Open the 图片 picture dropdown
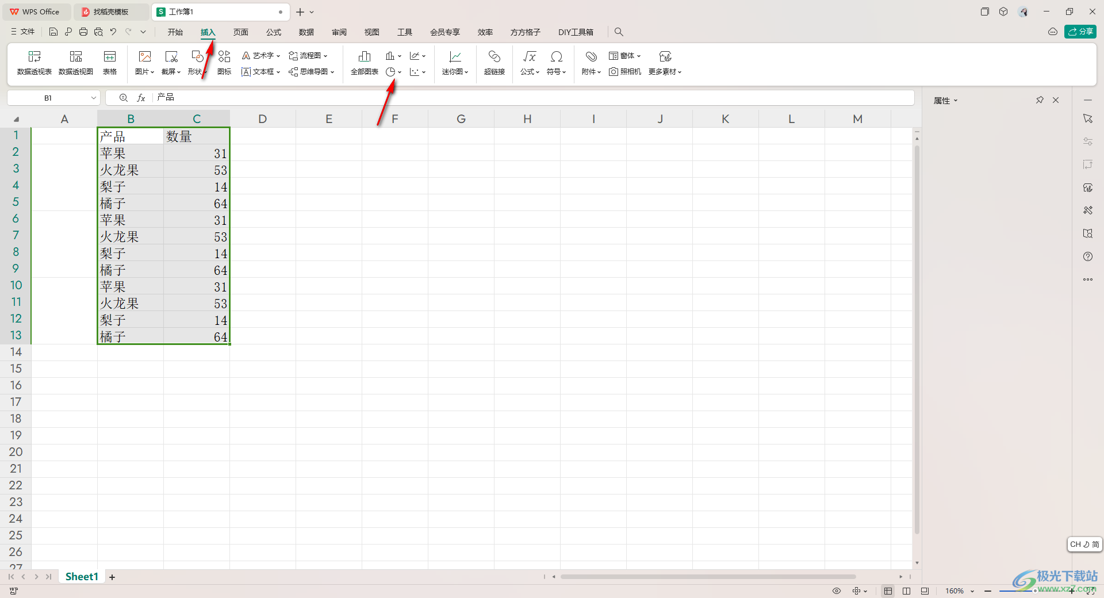Screen dimensions: 1104x598 (x=145, y=63)
